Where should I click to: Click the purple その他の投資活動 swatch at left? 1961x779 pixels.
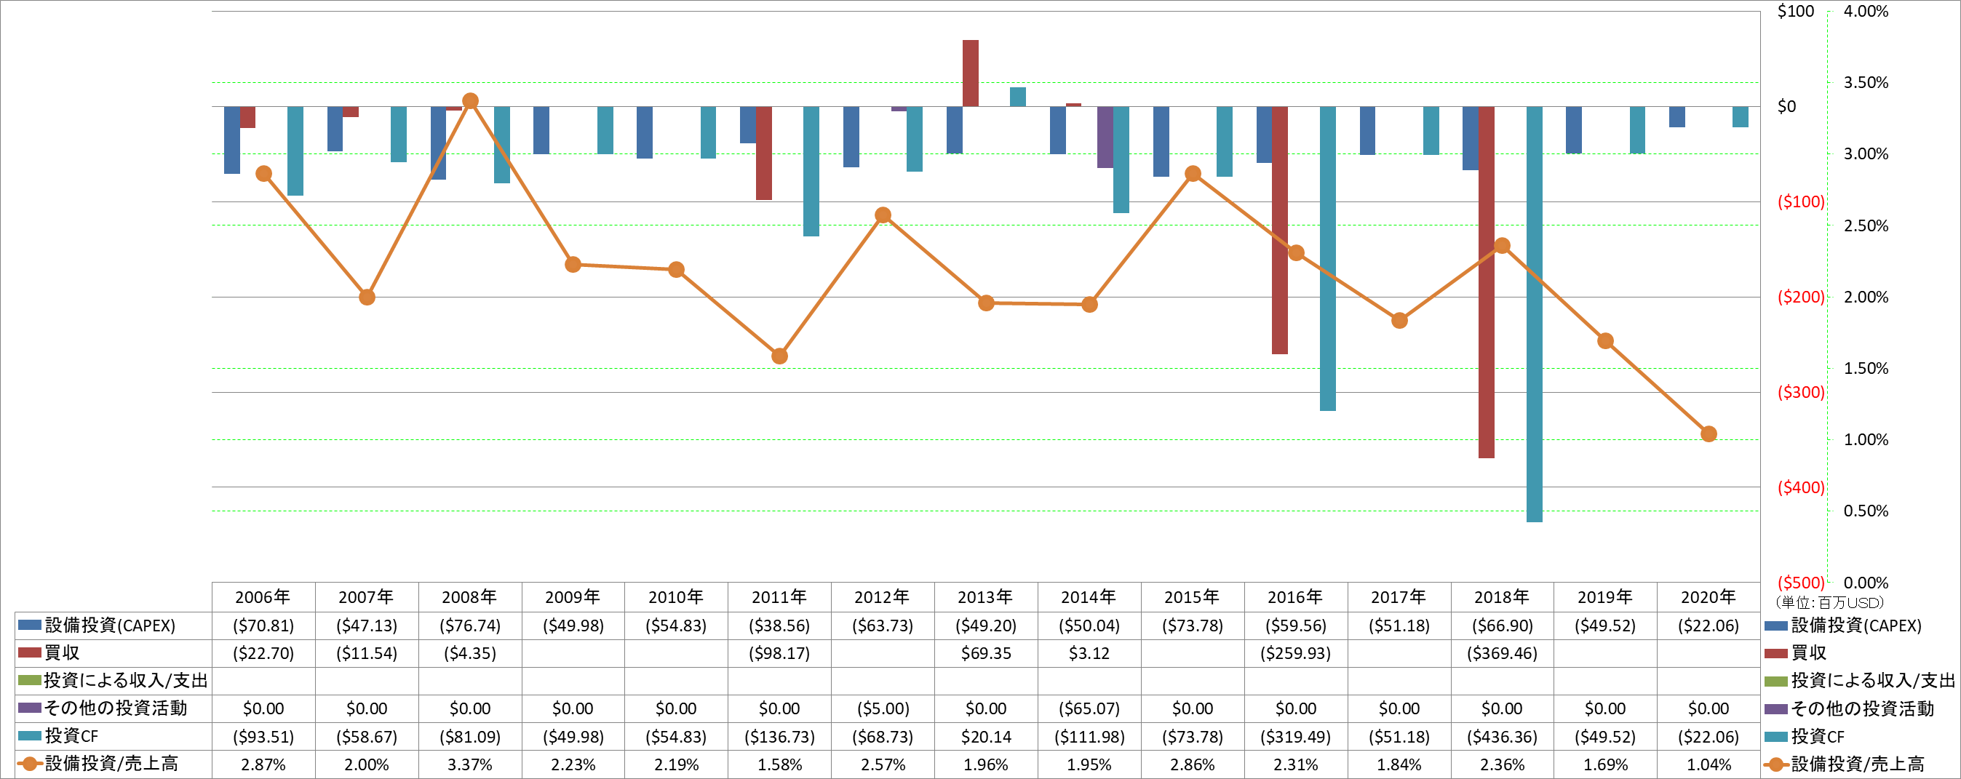(x=29, y=708)
